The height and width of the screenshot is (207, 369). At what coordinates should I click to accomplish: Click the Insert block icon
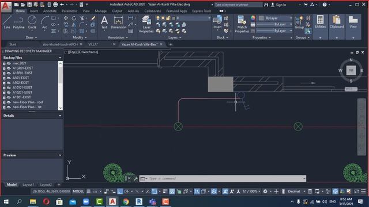point(217,22)
